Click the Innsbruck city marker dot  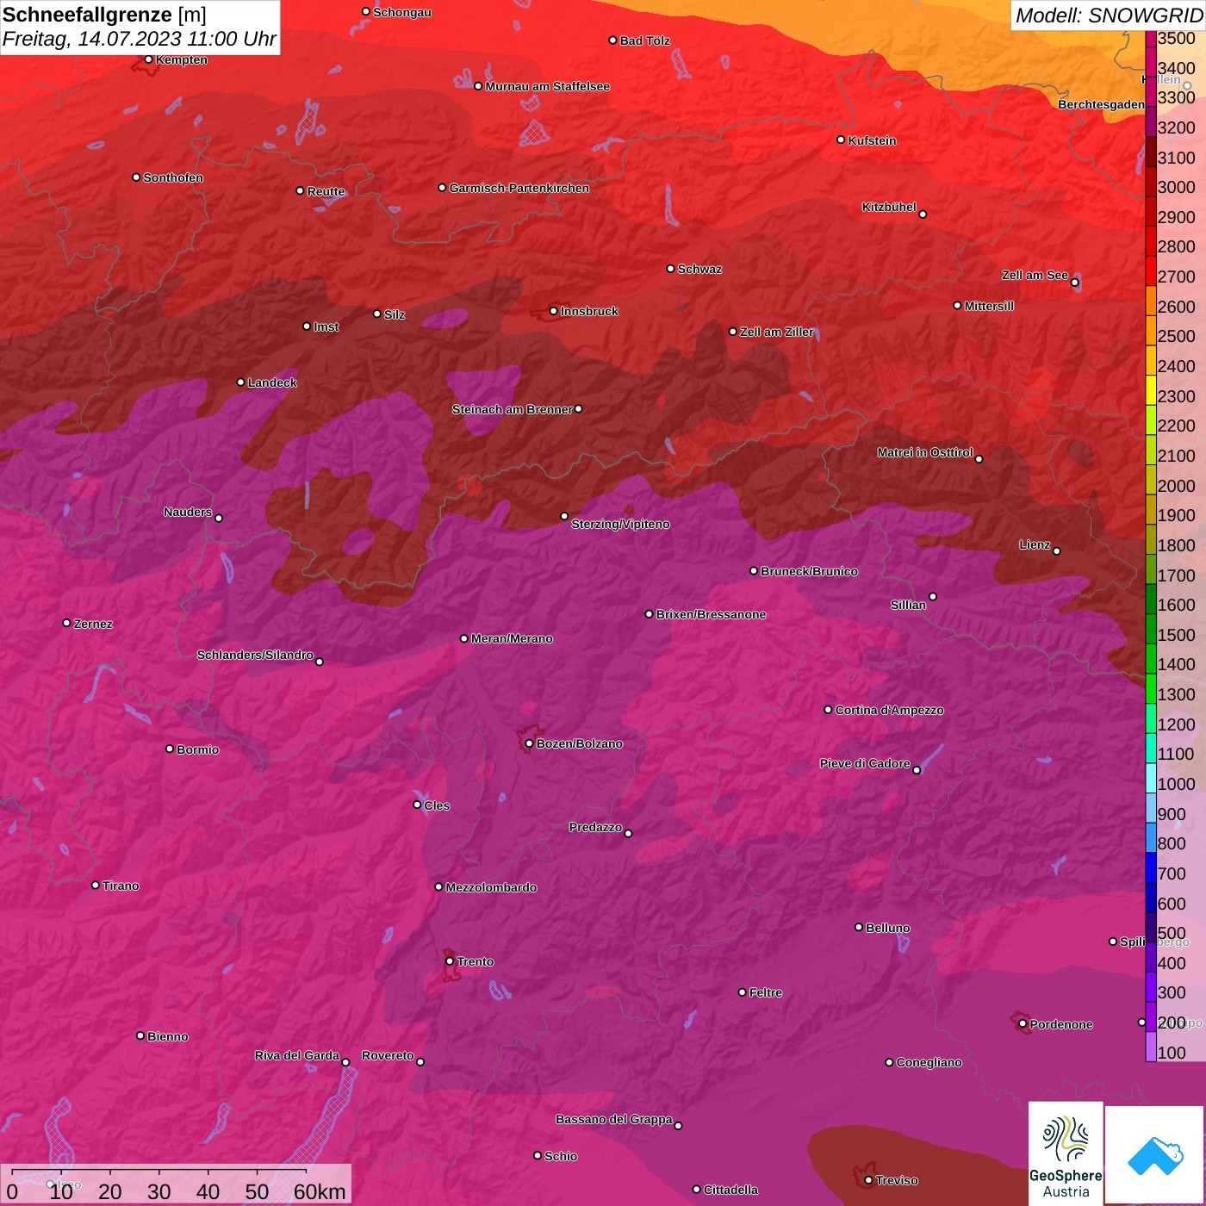pos(554,311)
